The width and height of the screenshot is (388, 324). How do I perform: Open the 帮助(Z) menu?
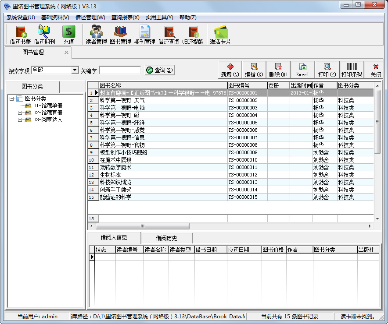tap(188, 18)
